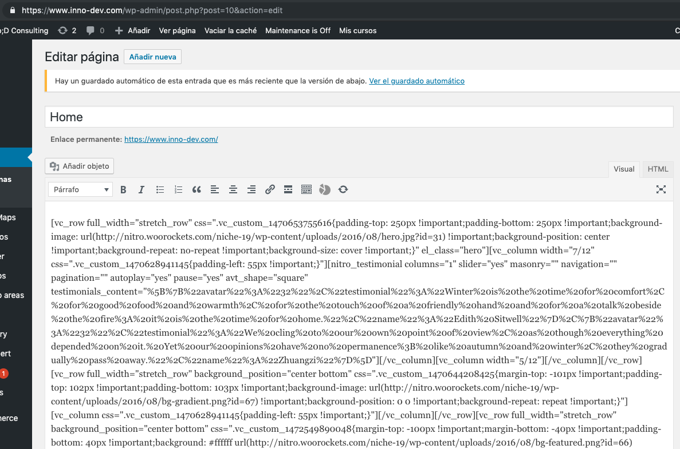Align text left
Image resolution: width=680 pixels, height=449 pixels.
(215, 190)
